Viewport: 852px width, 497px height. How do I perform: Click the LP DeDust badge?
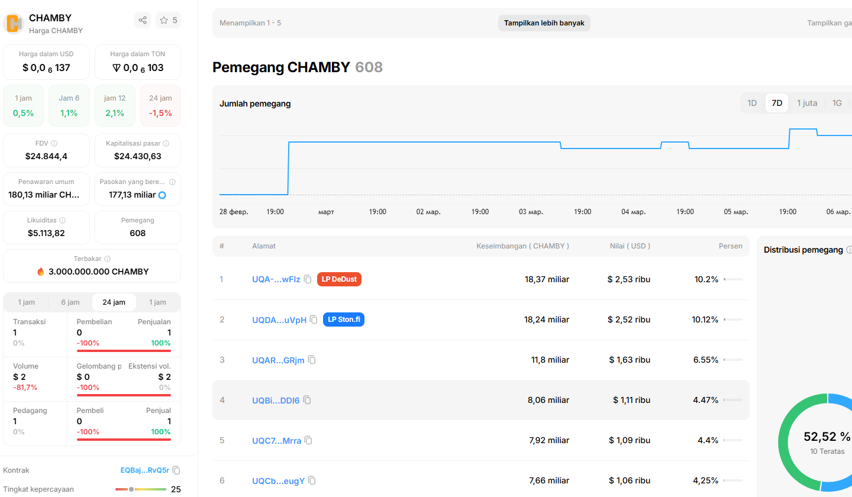click(x=339, y=279)
